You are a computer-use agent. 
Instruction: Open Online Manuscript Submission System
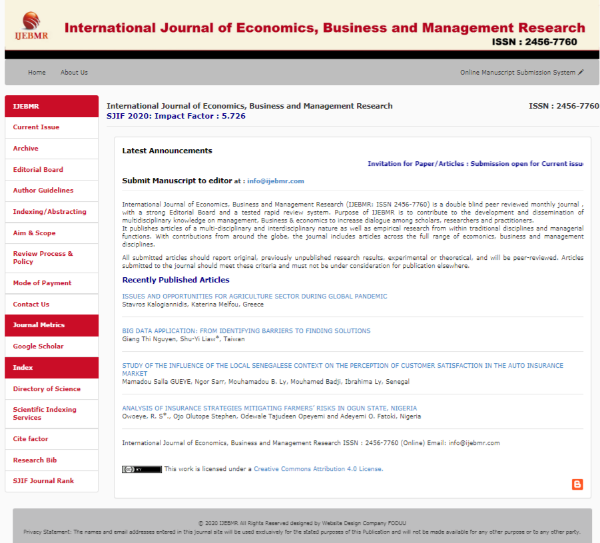(x=517, y=73)
